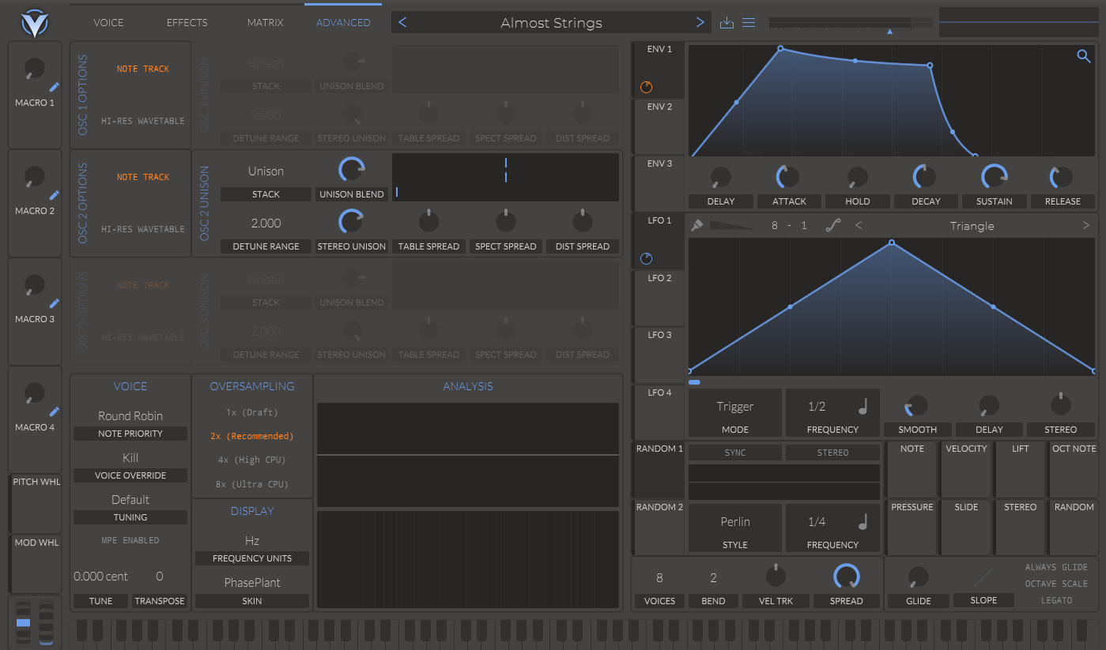This screenshot has width=1106, height=650.
Task: Enable Always Glide option
Action: (1056, 567)
